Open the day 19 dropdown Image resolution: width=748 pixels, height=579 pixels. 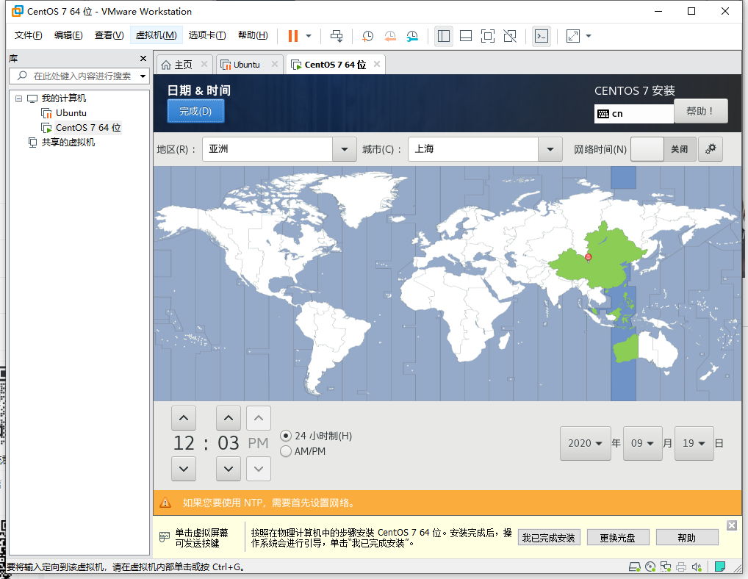[x=694, y=443]
